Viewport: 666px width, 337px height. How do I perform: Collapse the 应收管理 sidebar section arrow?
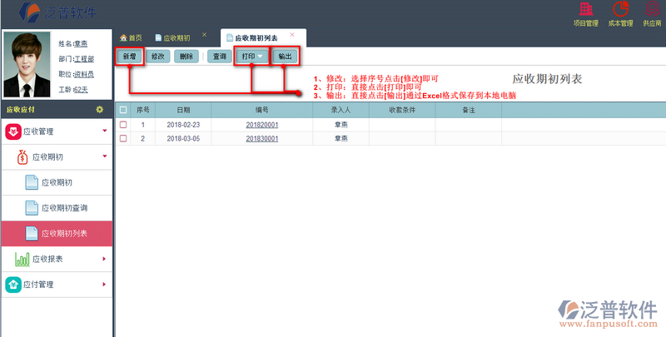[104, 131]
